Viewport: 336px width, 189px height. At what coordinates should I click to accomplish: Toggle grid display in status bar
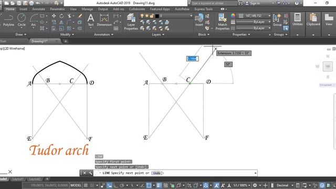coord(86,185)
